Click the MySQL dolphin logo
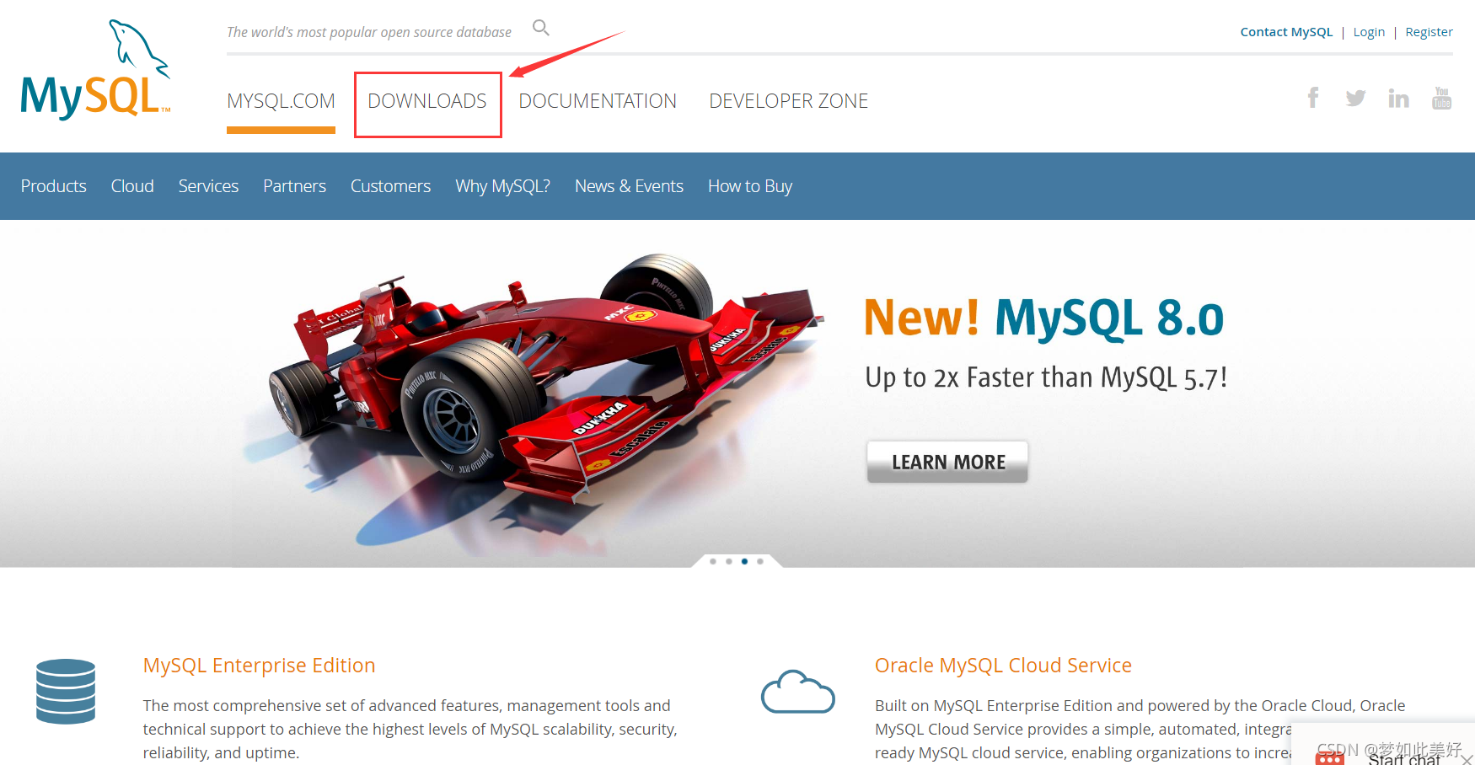1475x765 pixels. point(96,70)
